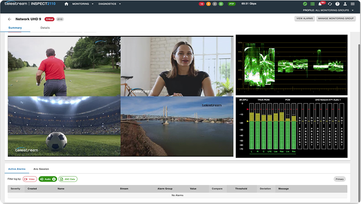Click the Primary button
This screenshot has width=361, height=204.
click(x=339, y=179)
